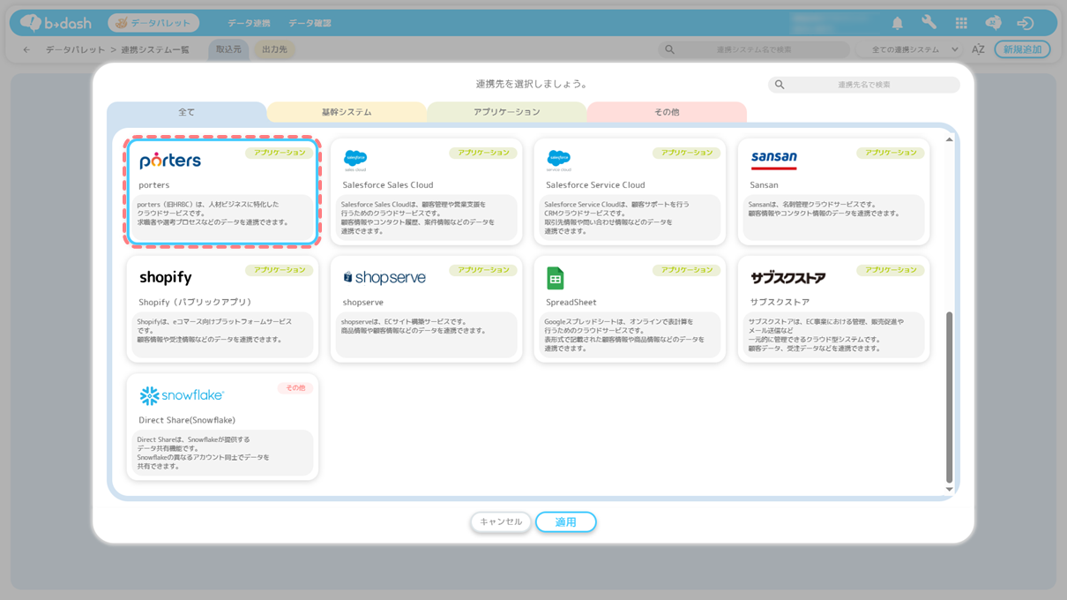Click the dialog search magnifier icon
Image resolution: width=1067 pixels, height=600 pixels.
tap(780, 85)
